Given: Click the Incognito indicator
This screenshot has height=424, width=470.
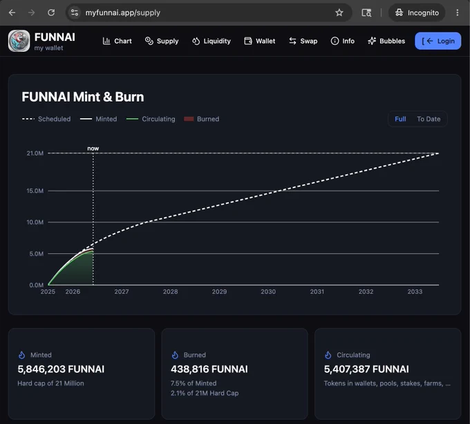Looking at the screenshot, I should [x=417, y=12].
